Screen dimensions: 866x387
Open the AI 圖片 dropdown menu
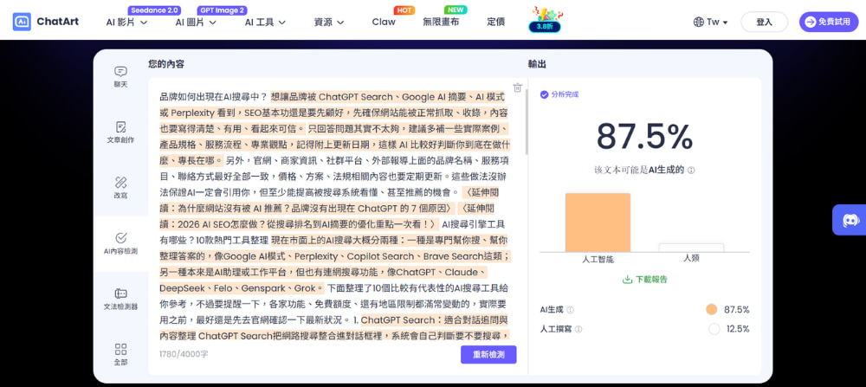pyautogui.click(x=196, y=23)
